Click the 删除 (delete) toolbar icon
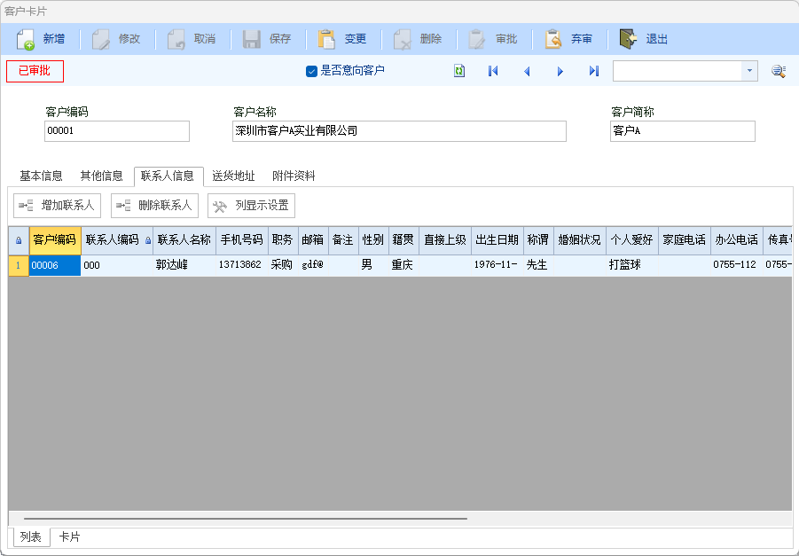This screenshot has width=799, height=556. coord(403,39)
